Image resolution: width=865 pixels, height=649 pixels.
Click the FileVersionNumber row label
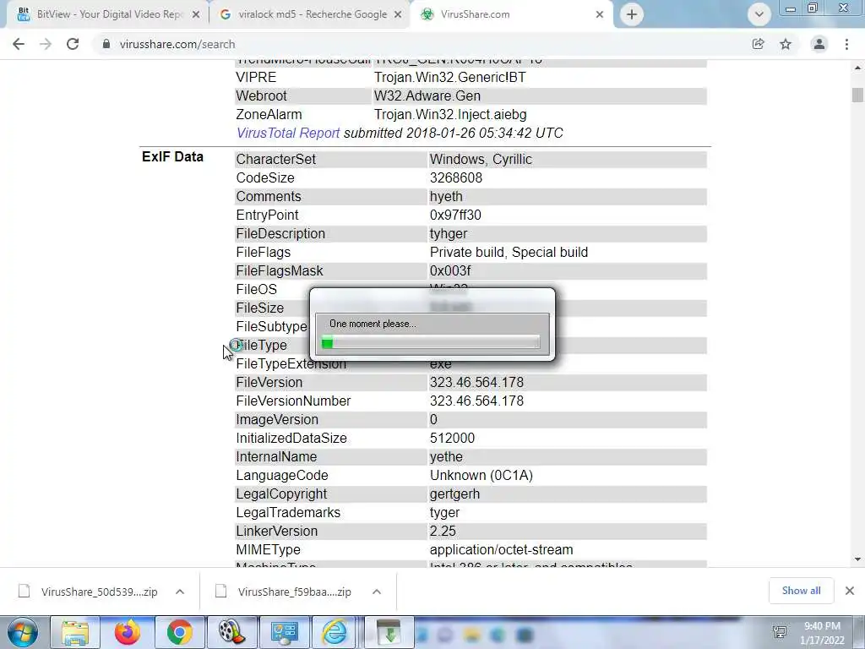click(x=293, y=401)
